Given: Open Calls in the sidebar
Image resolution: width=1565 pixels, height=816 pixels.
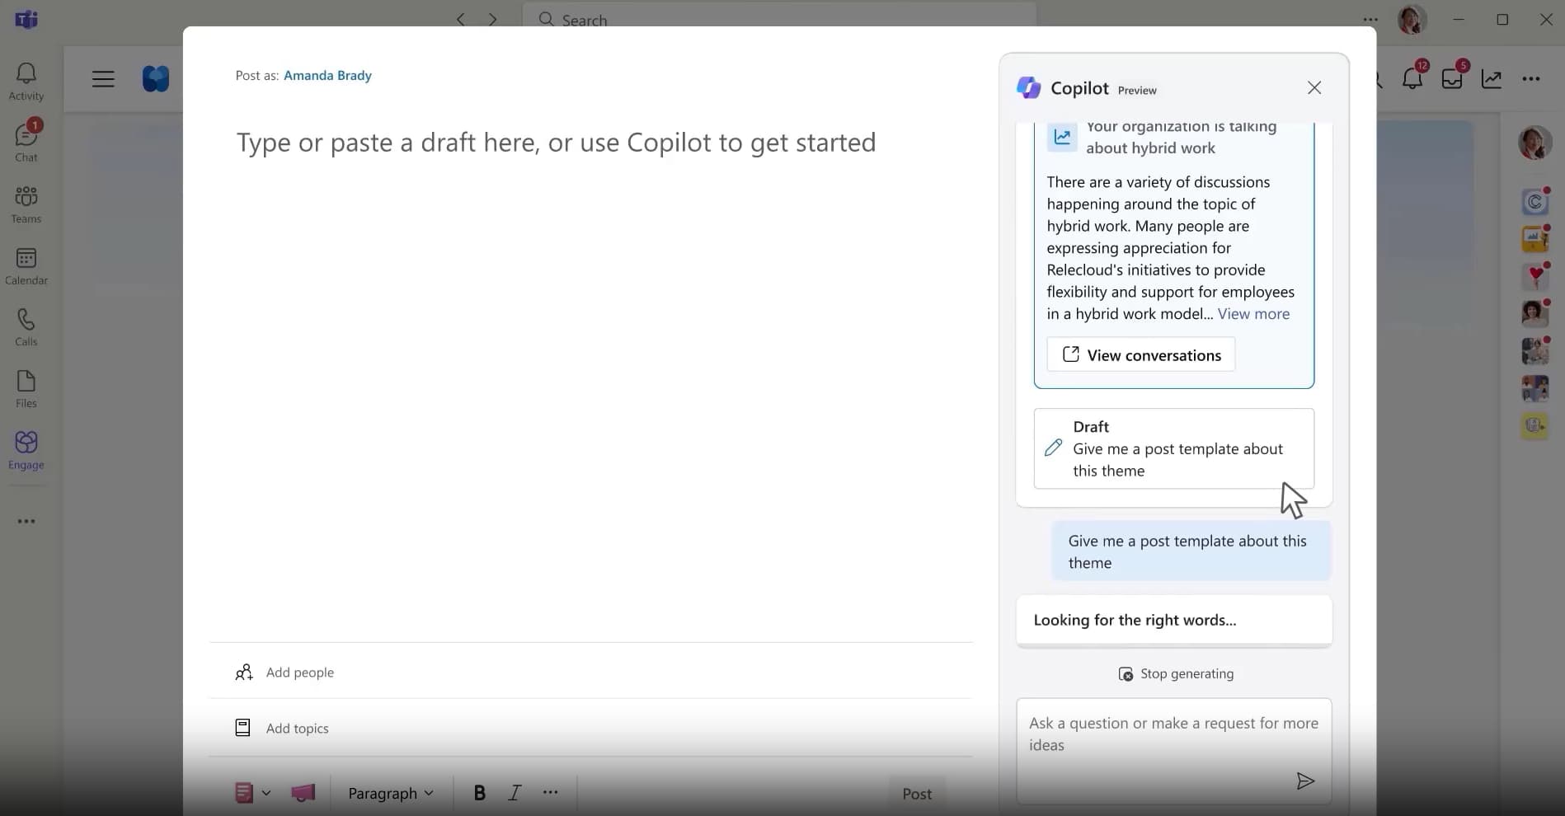Looking at the screenshot, I should pyautogui.click(x=26, y=327).
